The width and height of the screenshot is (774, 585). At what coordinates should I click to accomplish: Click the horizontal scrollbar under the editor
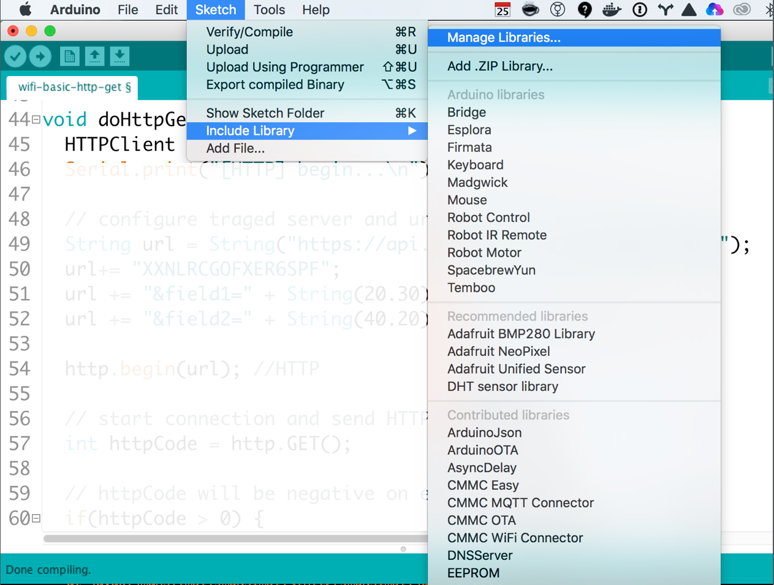(x=233, y=539)
